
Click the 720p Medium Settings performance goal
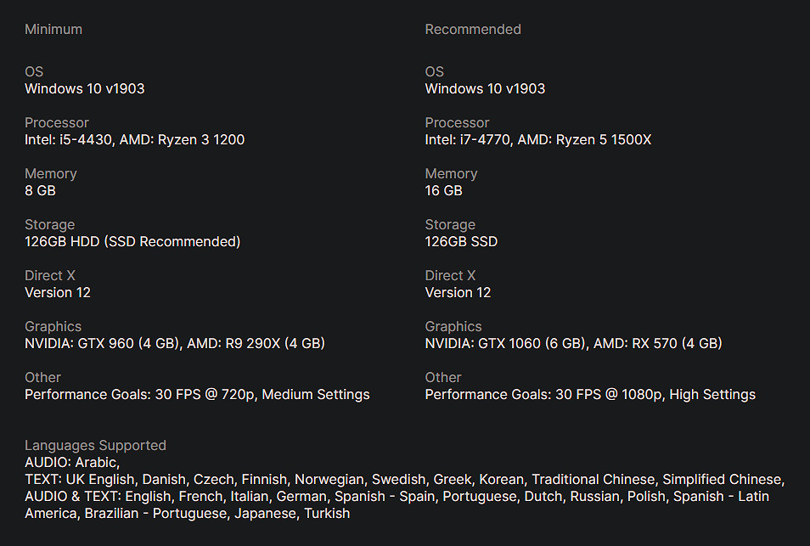(197, 394)
